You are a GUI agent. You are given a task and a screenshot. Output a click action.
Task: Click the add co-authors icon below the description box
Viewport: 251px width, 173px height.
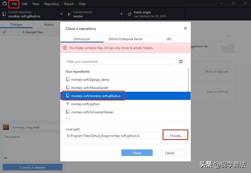point(6,158)
